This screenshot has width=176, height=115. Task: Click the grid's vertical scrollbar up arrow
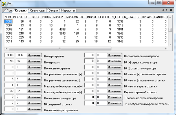(170, 17)
